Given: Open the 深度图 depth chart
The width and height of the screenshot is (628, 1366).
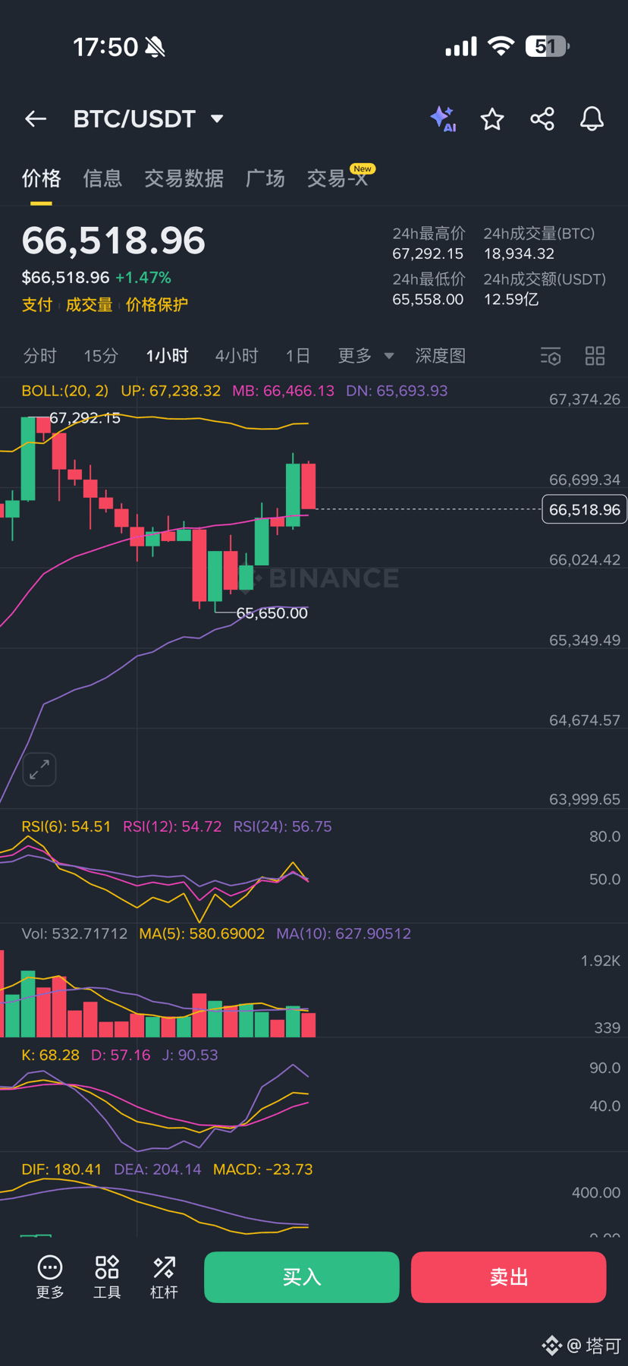Looking at the screenshot, I should (x=440, y=356).
